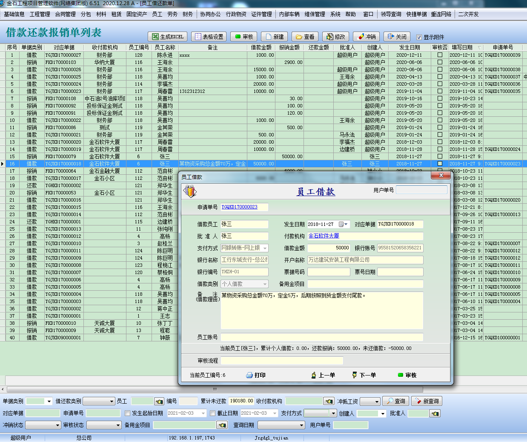Go to previous record with 上一单
Viewport: 527px width, 442px height.
[323, 375]
